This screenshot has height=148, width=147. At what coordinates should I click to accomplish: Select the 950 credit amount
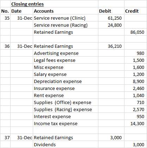coord(135,116)
